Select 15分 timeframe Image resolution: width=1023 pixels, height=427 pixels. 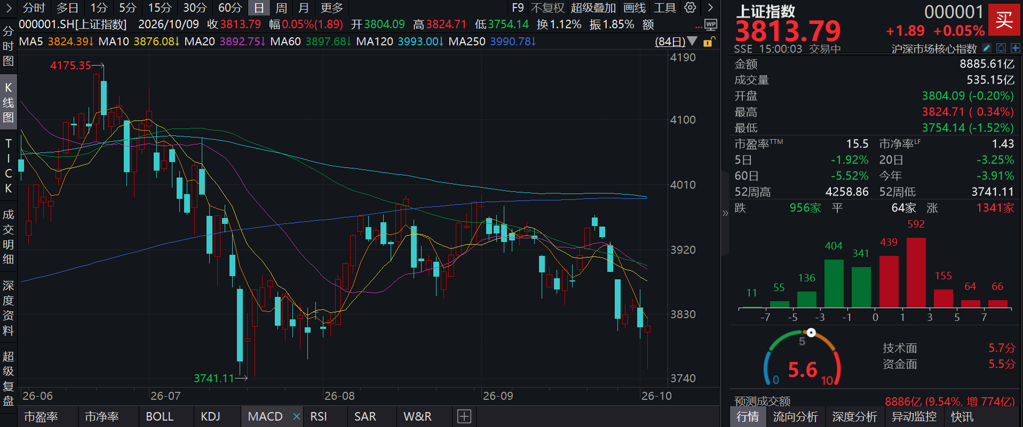tap(160, 7)
